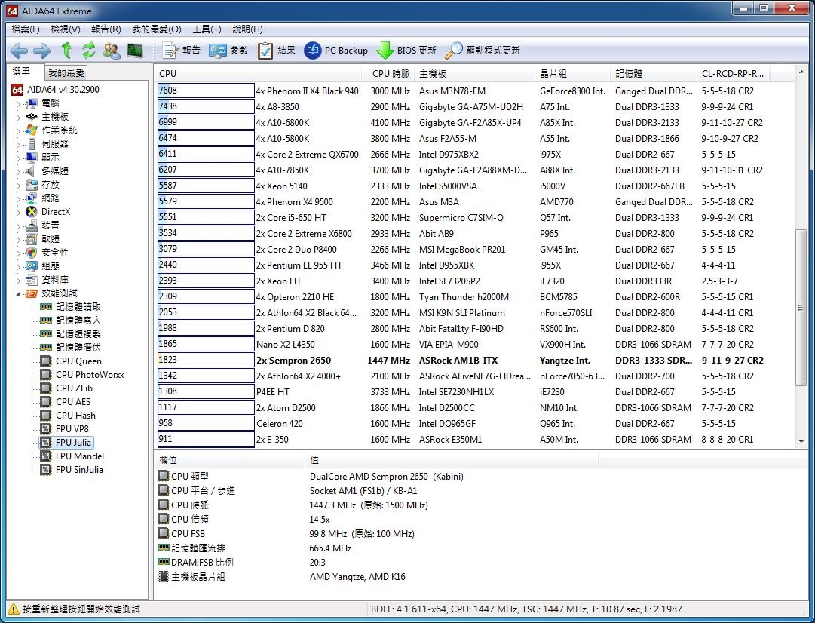Expand the 多媒體 tree node
This screenshot has width=815, height=623.
[x=18, y=172]
